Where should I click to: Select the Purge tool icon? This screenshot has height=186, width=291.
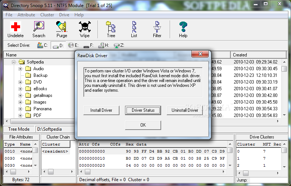62,27
